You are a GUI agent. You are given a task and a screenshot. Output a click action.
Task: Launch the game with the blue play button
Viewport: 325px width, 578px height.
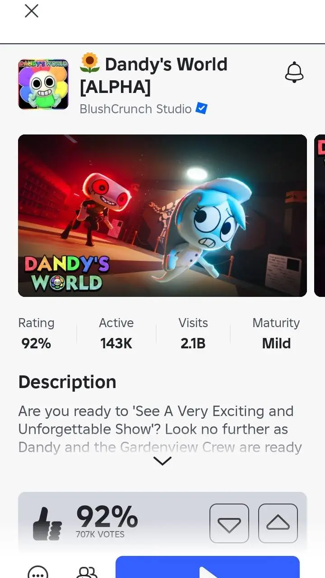click(208, 567)
